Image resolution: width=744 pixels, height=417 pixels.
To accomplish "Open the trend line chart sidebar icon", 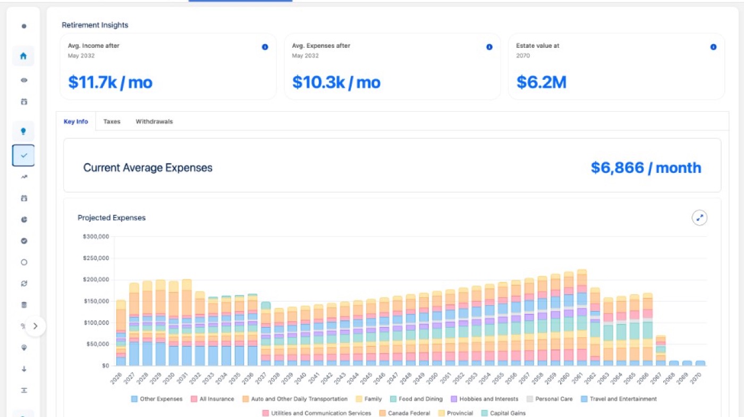I will click(x=23, y=177).
